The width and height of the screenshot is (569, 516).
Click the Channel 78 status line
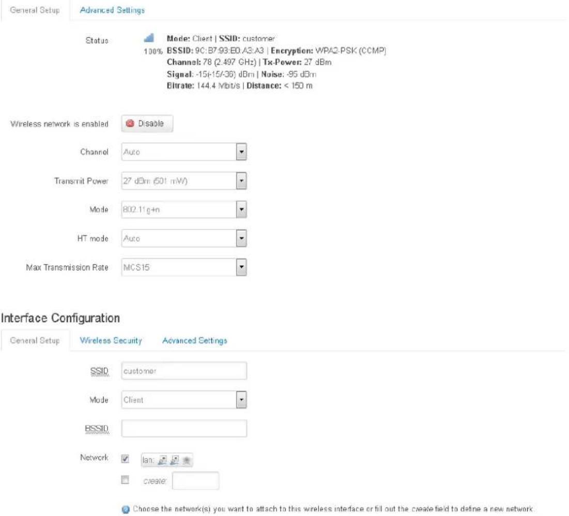click(249, 62)
